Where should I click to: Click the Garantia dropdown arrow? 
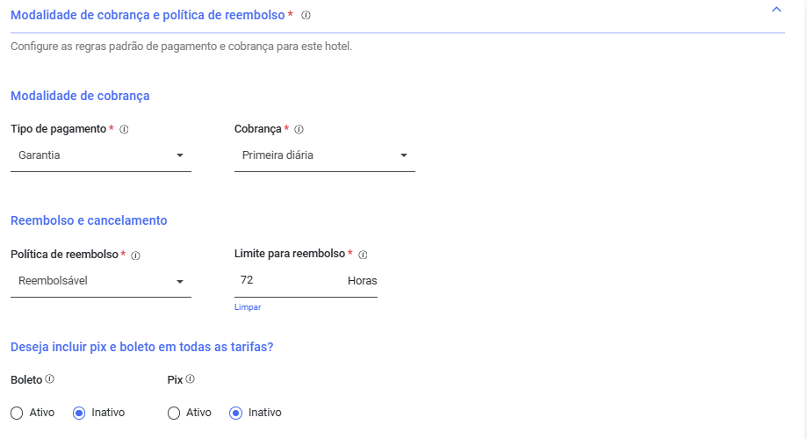(180, 155)
